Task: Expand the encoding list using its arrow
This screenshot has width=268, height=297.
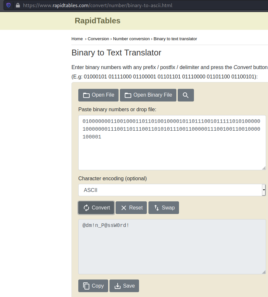Action: pyautogui.click(x=264, y=190)
